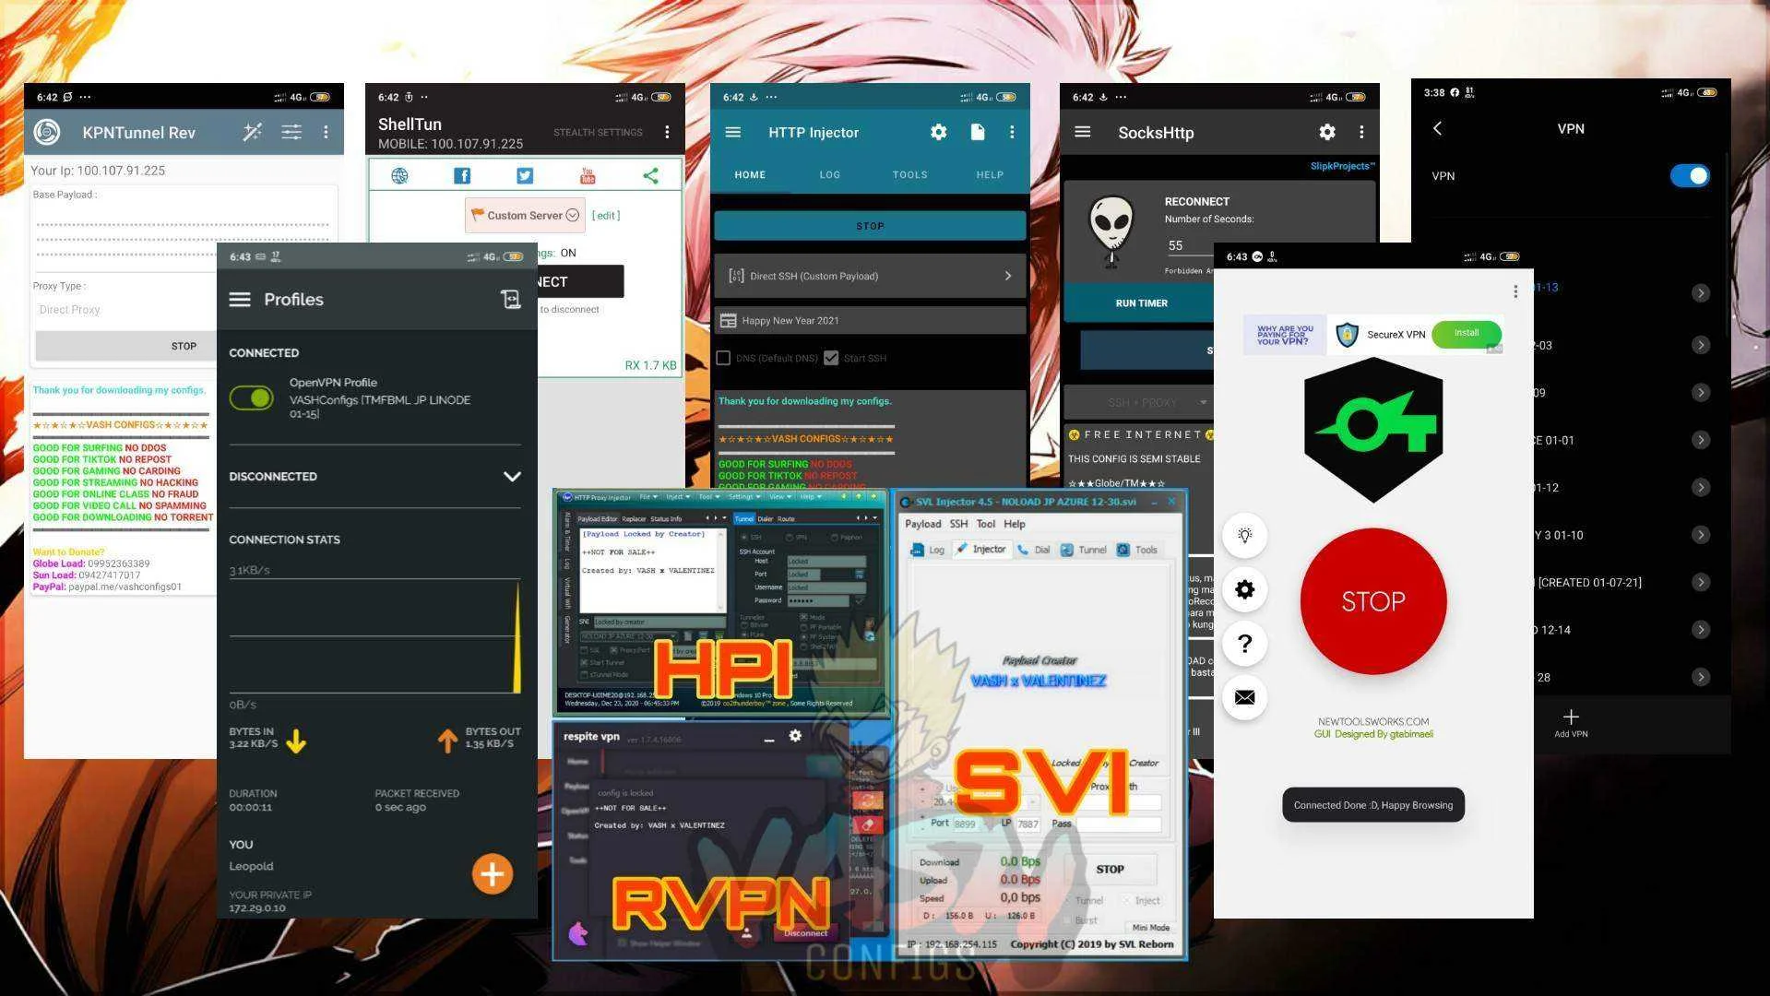Switch to the TOOLS tab in HTTP Injector
The width and height of the screenshot is (1770, 996).
pyautogui.click(x=909, y=174)
